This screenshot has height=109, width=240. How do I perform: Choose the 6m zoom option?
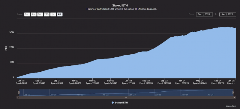coord(40,14)
